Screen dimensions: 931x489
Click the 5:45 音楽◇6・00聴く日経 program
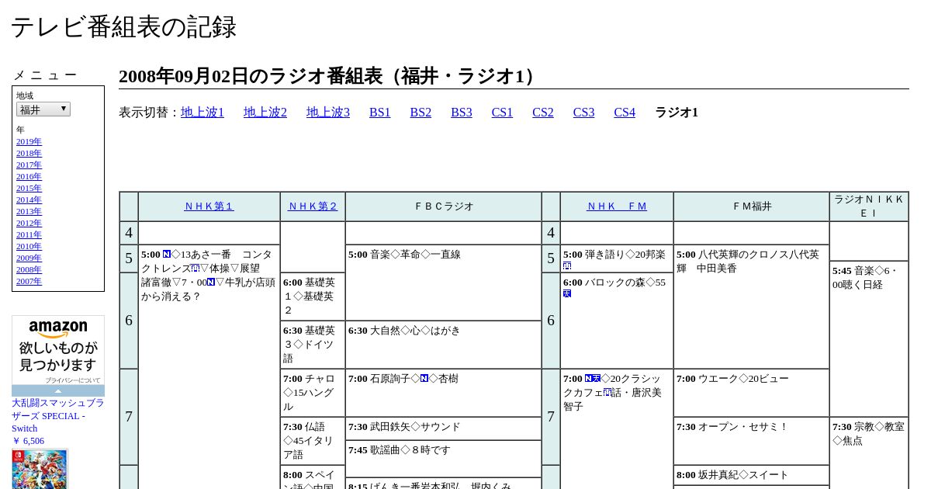tap(869, 338)
